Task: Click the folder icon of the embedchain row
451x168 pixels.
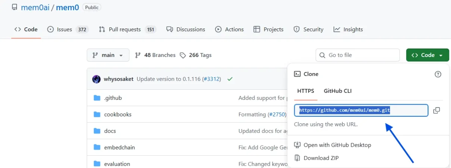Action: [97, 147]
